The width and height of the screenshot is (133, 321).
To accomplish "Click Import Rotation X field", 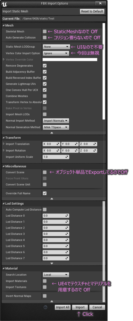I will pyautogui.click(x=51, y=151).
